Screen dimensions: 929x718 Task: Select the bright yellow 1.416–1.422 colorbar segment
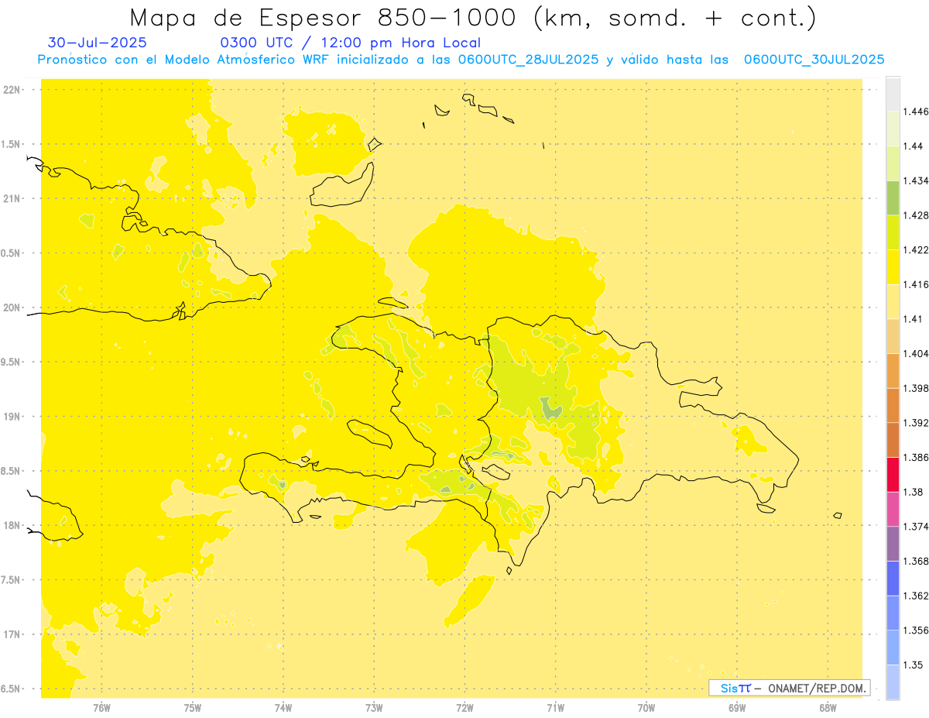(893, 266)
